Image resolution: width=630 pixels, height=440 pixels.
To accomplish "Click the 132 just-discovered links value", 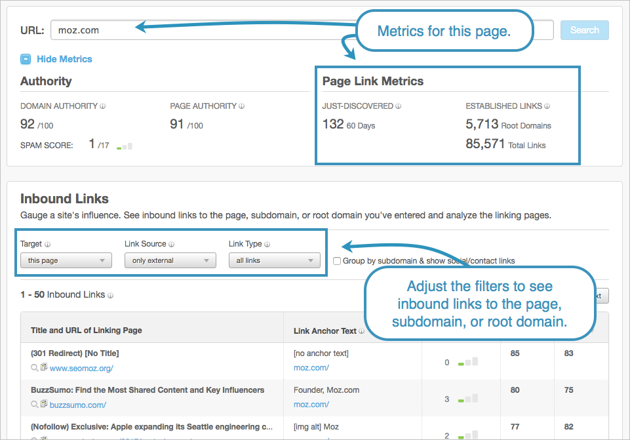I will point(333,124).
